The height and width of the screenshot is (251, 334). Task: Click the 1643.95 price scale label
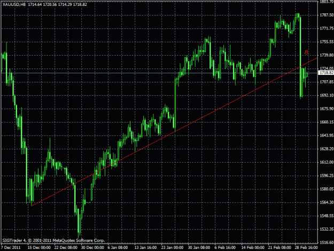tap(327, 135)
